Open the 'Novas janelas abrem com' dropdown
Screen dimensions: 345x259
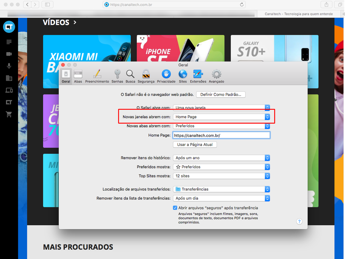point(221,117)
